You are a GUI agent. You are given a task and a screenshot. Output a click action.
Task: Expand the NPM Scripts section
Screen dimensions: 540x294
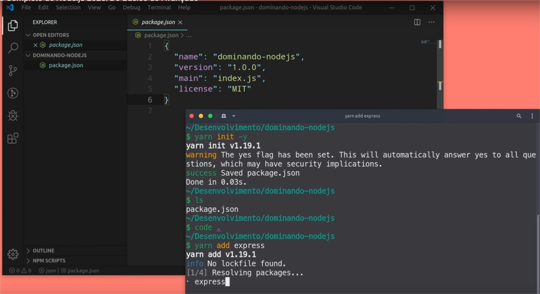[x=76, y=261]
